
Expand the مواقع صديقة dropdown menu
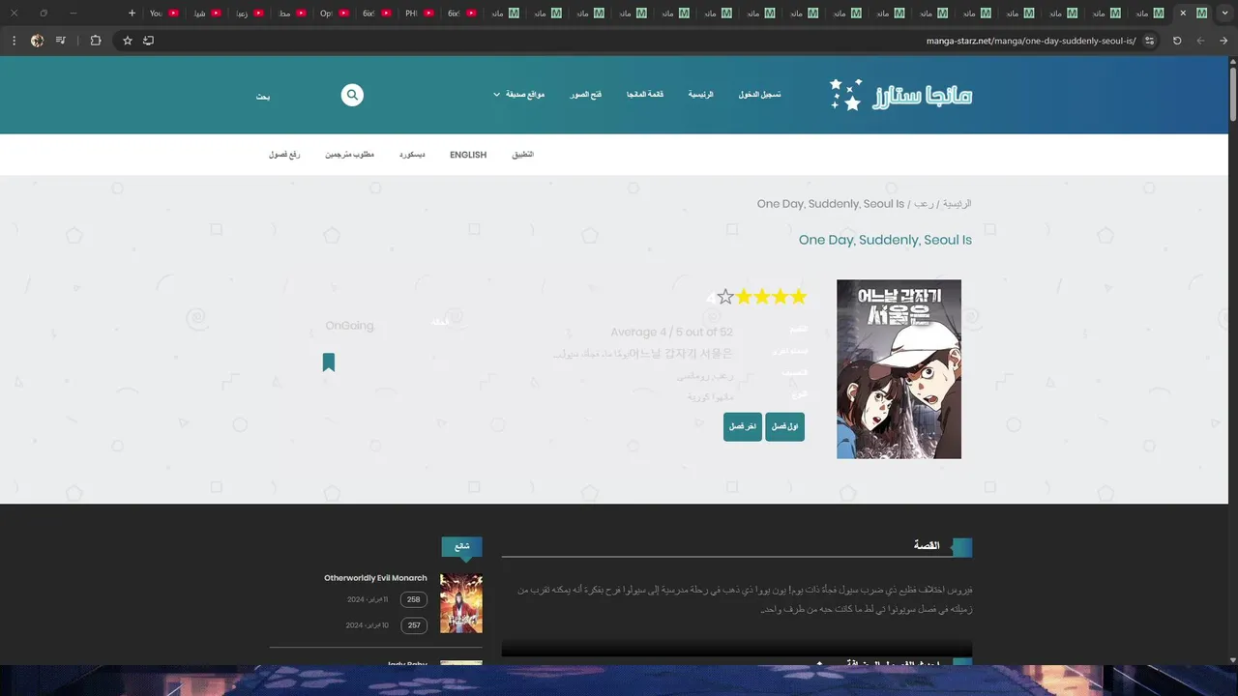click(x=519, y=95)
